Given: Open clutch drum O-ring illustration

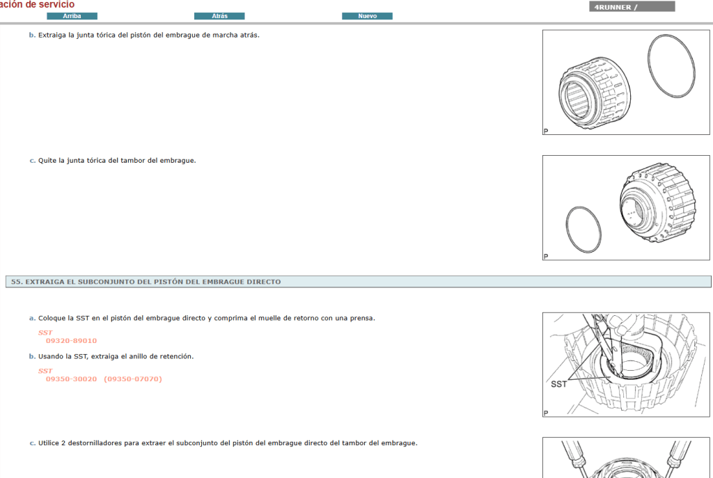Looking at the screenshot, I should (626, 207).
